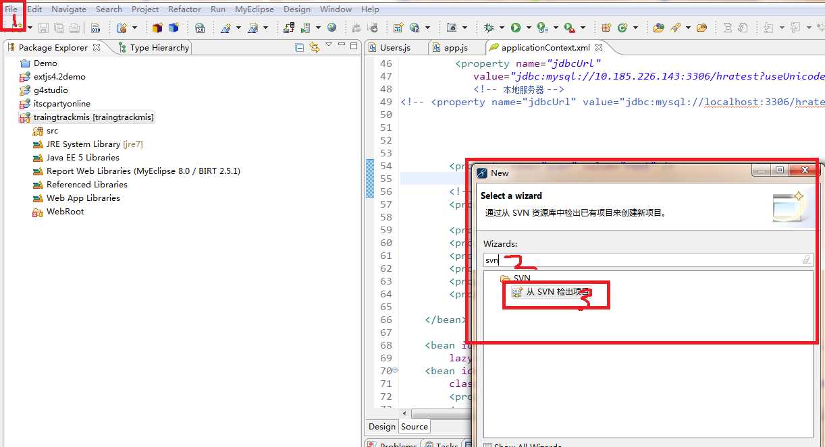
Task: Open dropdown next to run server icon
Action: 318,28
